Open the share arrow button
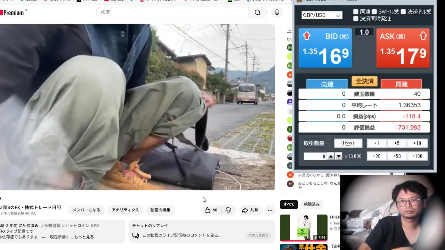The height and width of the screenshot is (250, 445). coord(250,210)
